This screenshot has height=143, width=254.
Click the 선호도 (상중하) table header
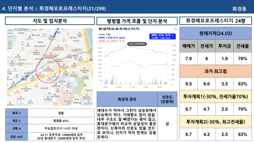click(167, 99)
